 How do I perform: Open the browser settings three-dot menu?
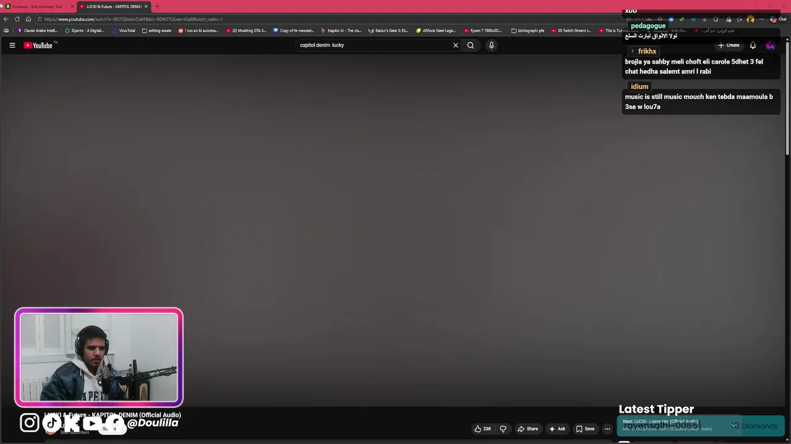point(761,19)
